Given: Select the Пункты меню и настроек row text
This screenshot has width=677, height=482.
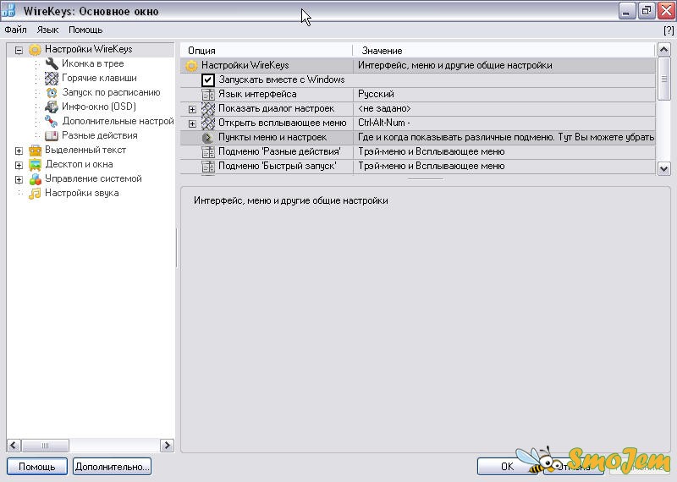Looking at the screenshot, I should click(272, 138).
